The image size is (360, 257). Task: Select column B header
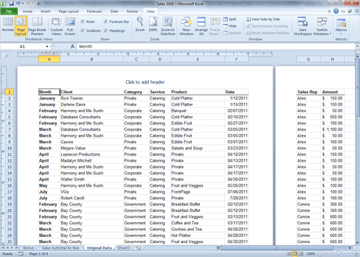coord(91,59)
